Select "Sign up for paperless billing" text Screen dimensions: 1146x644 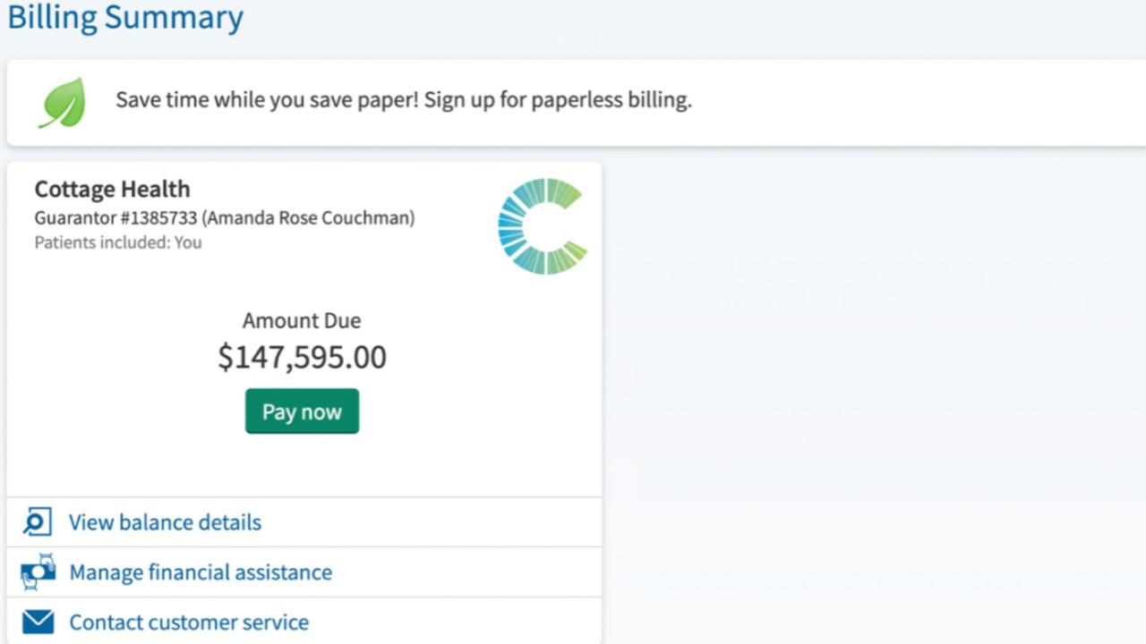point(558,99)
